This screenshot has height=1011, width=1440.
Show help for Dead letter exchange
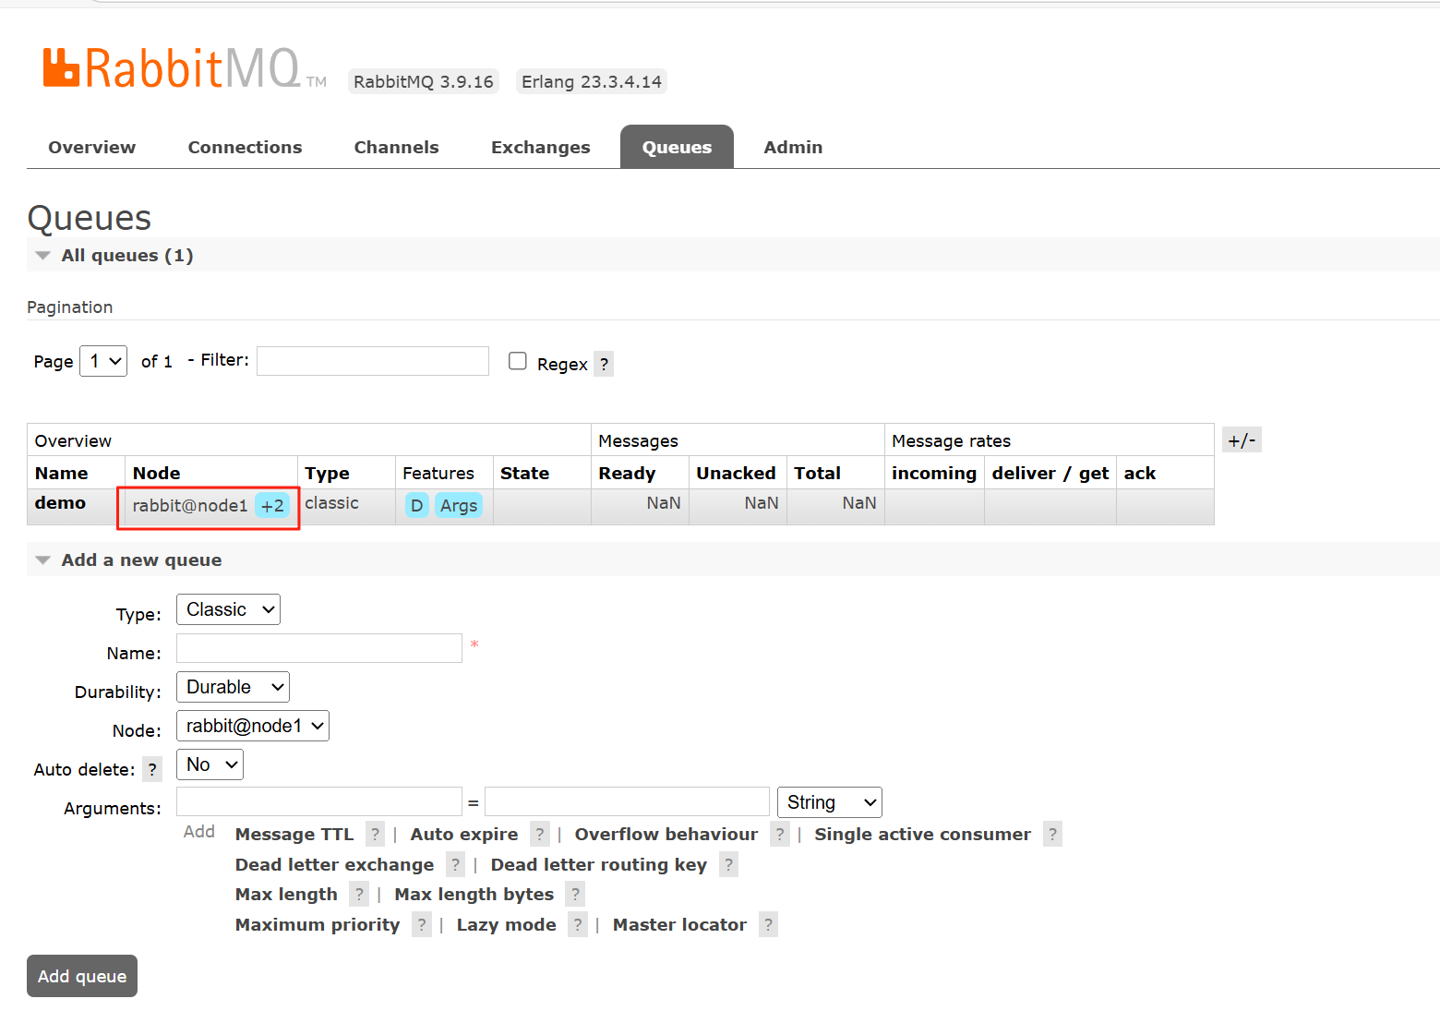point(455,864)
